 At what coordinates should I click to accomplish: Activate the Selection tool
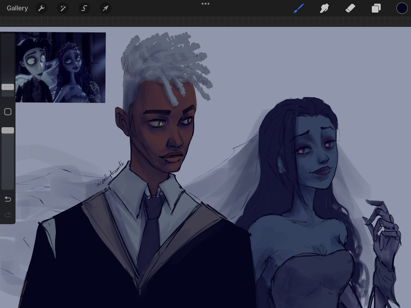(84, 8)
